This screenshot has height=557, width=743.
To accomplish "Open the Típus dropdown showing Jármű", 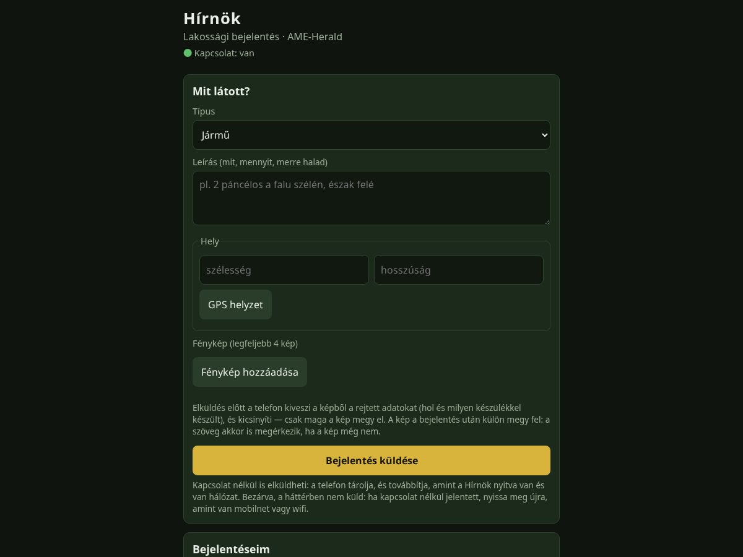I will point(371,135).
